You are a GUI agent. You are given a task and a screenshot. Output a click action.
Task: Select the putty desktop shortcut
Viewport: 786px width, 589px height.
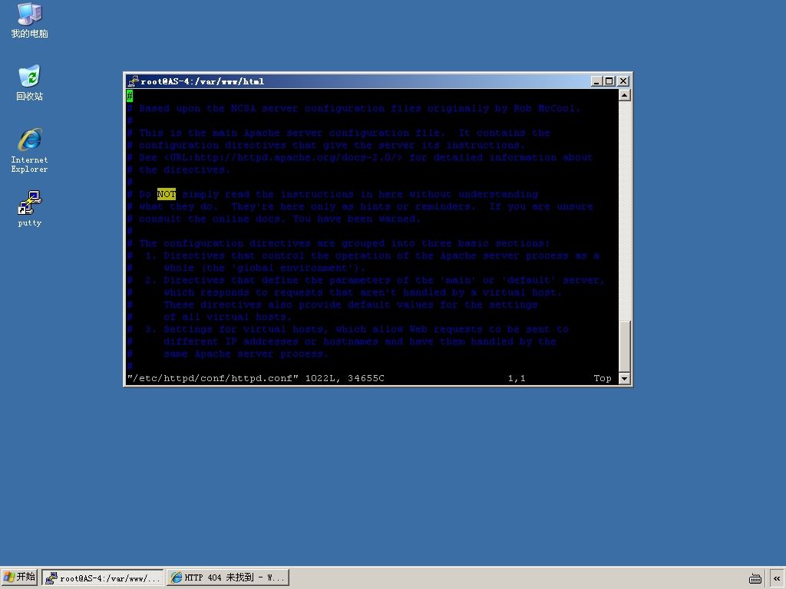(x=30, y=209)
